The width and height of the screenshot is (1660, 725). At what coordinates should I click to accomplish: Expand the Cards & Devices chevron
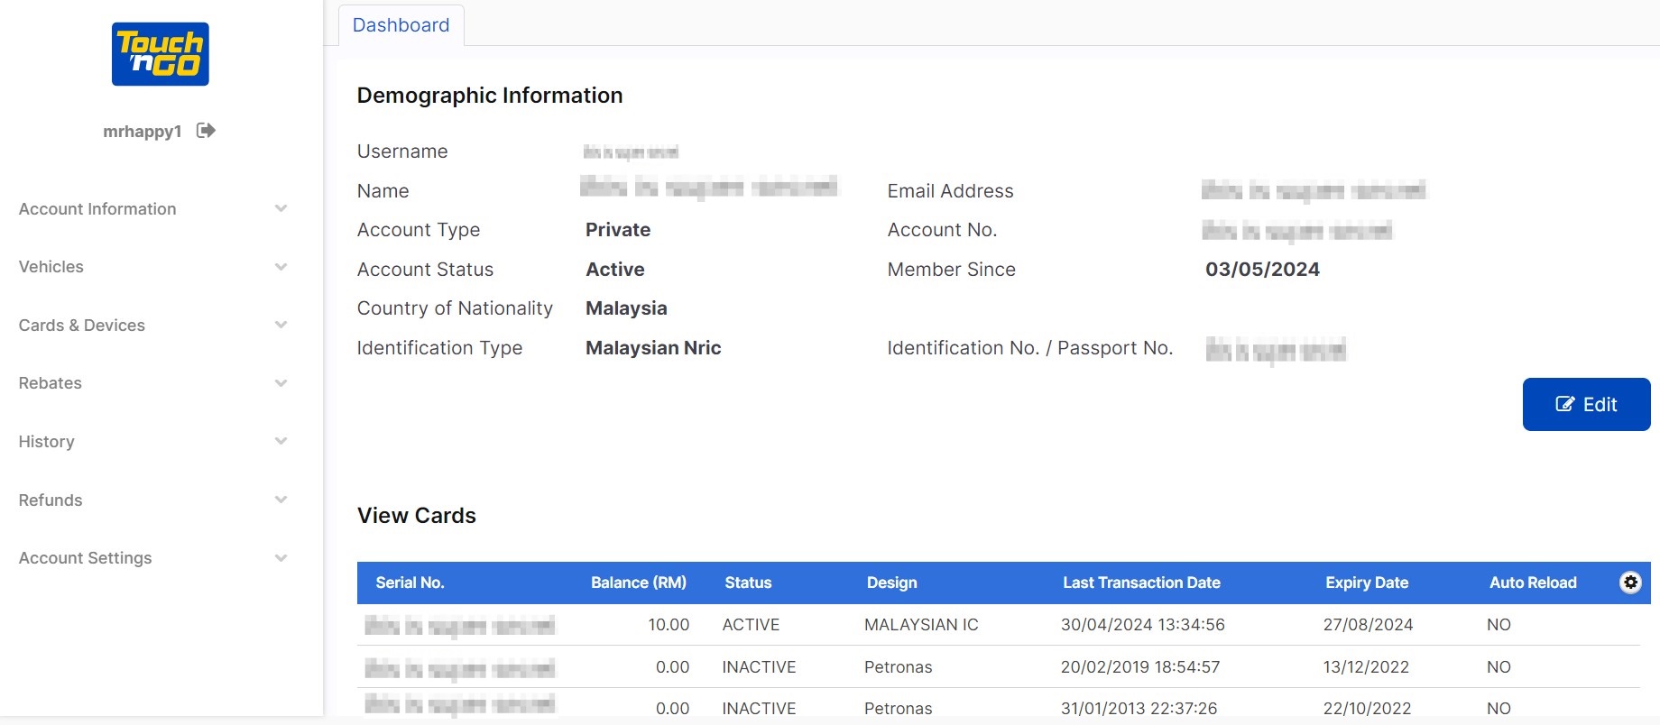tap(281, 326)
